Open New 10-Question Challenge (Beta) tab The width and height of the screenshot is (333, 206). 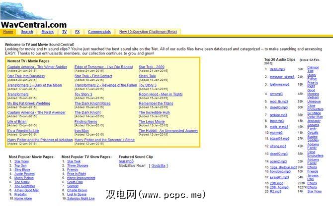pyautogui.click(x=148, y=32)
